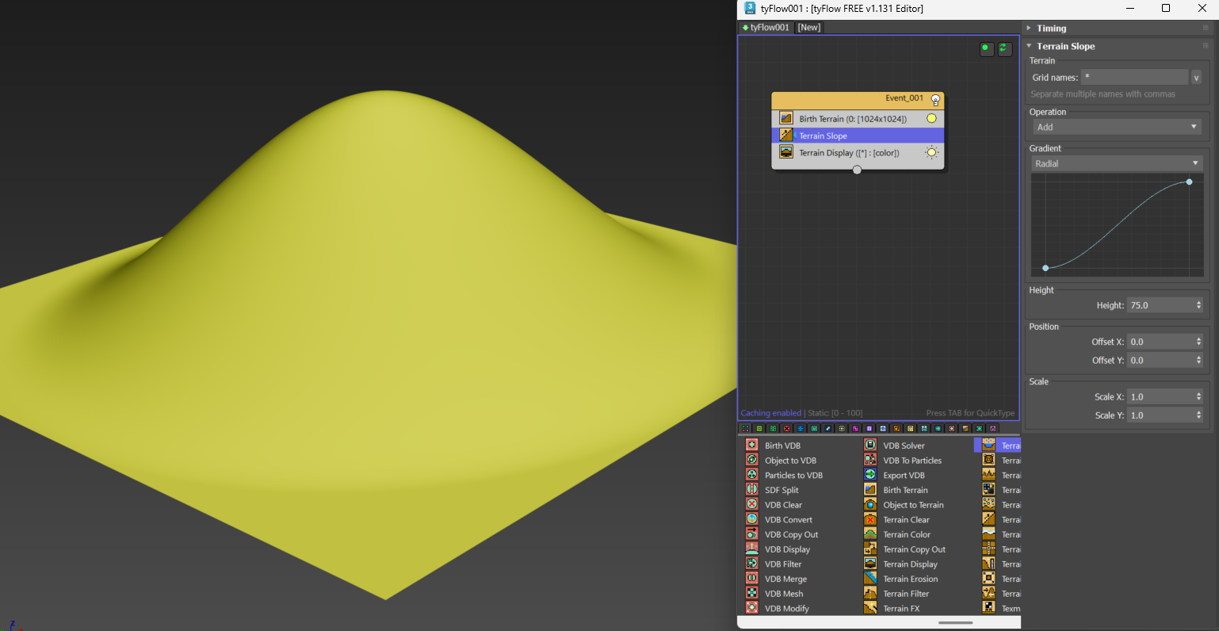The width and height of the screenshot is (1219, 631).
Task: Select the Terrain Erosion operator icon
Action: click(870, 579)
